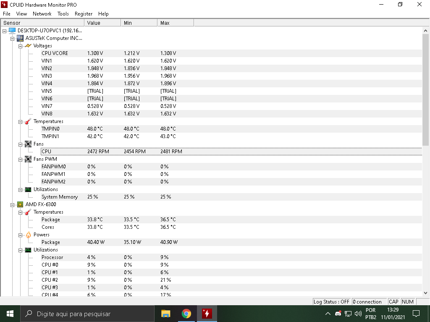
Task: Show hidden system tray icons
Action: click(328, 314)
